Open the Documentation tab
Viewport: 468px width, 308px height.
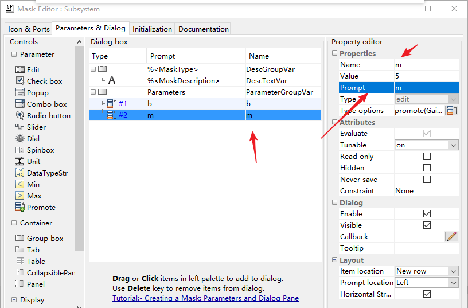(203, 29)
